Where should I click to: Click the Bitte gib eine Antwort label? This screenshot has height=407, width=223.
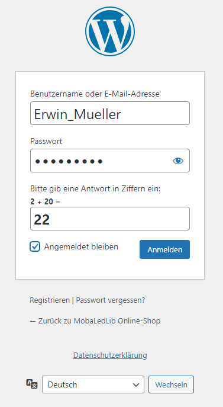(x=95, y=189)
